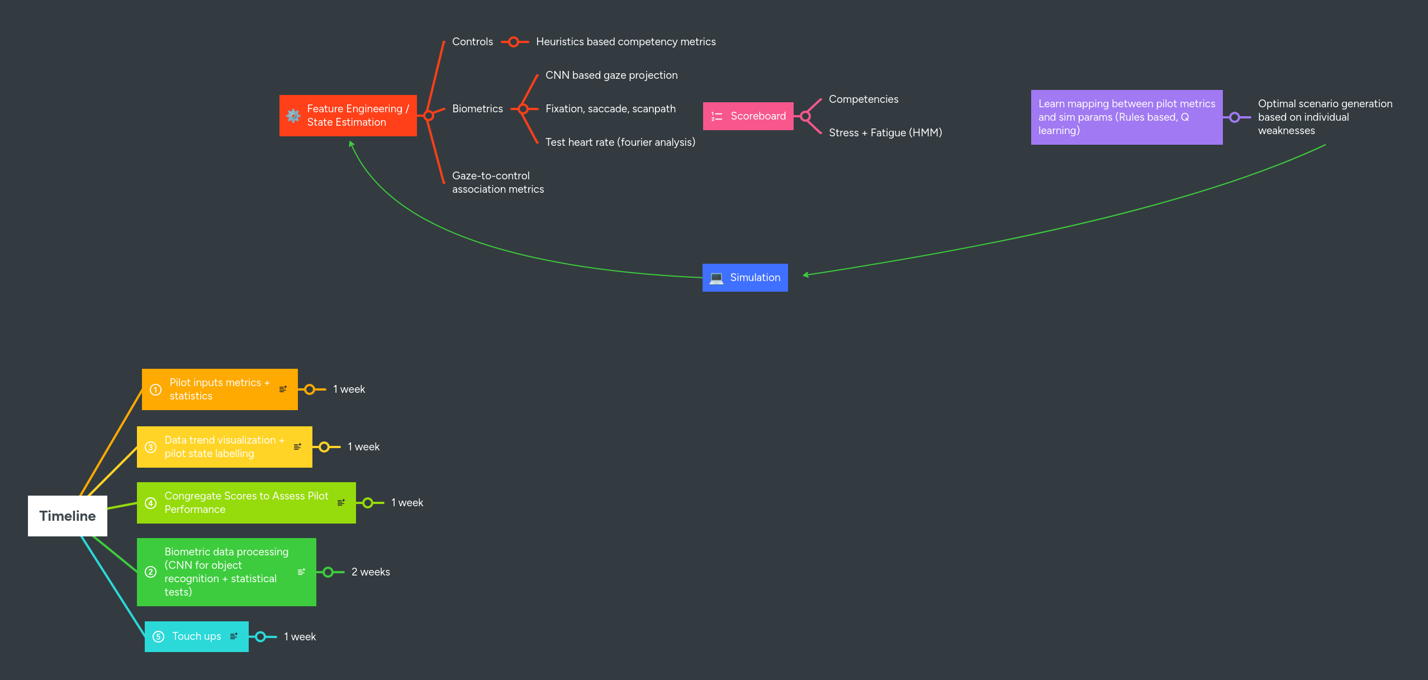Collapse the Scoreboard branch
Image resolution: width=1428 pixels, height=680 pixels.
[805, 116]
